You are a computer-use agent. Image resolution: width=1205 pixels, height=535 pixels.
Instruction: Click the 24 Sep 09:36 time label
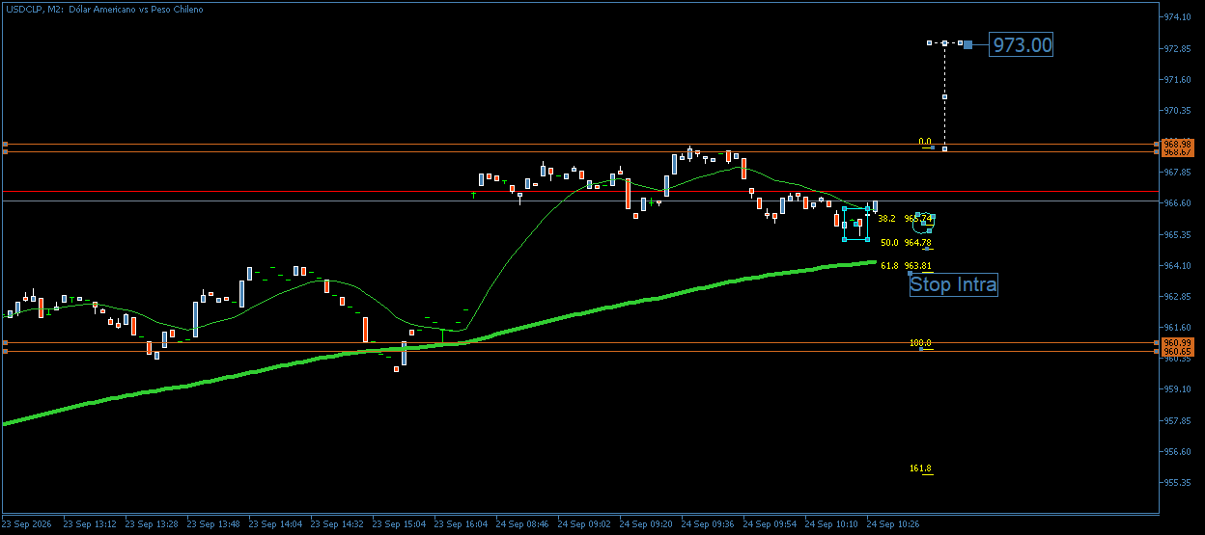pyautogui.click(x=709, y=524)
